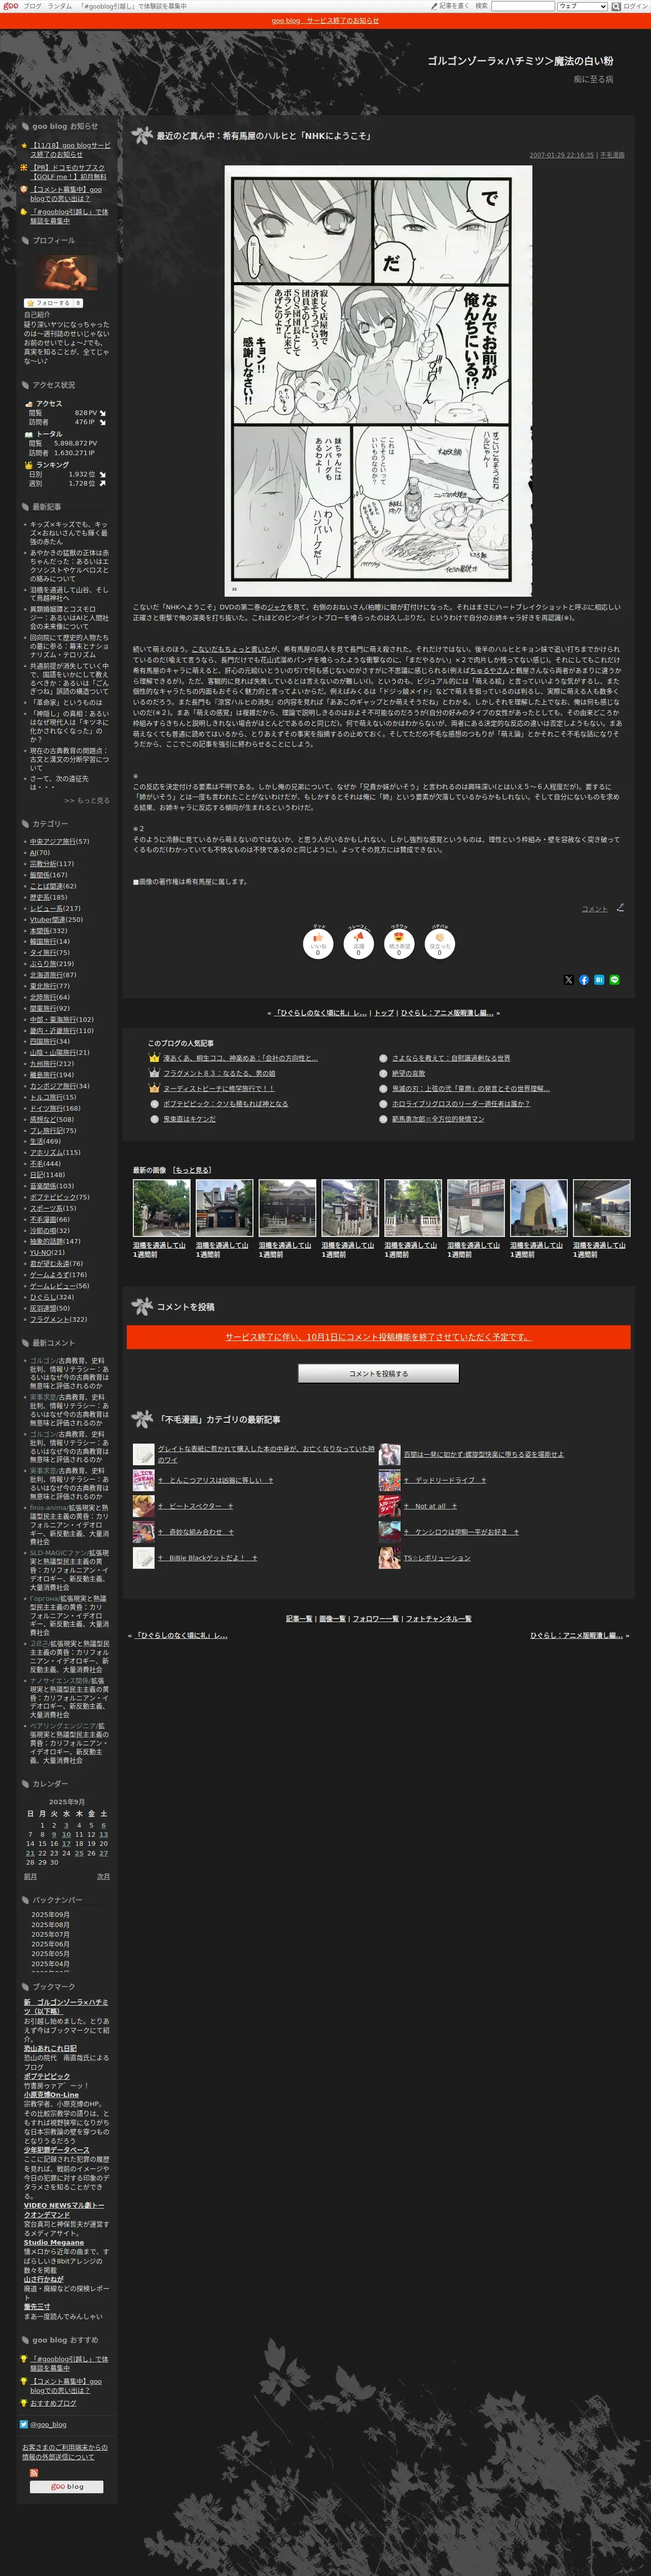Viewport: 651px width, 2576px height.
Task: Open the コメント link below the article
Action: coord(594,909)
